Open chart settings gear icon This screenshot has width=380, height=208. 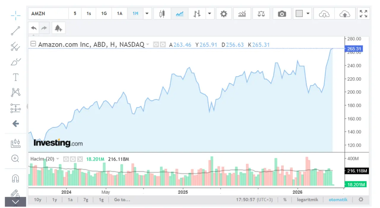224,14
